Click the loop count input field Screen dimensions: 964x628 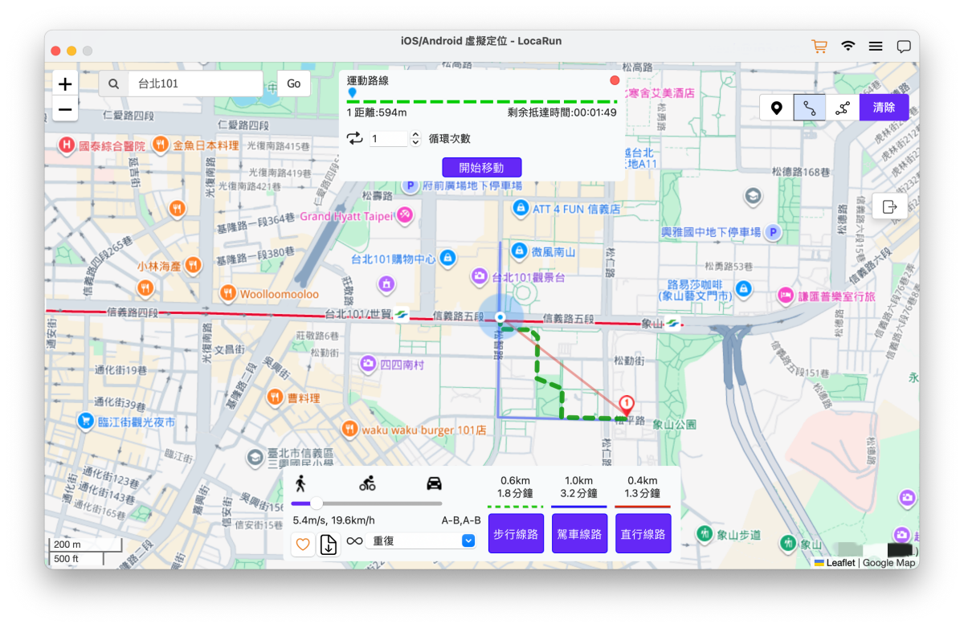(389, 139)
